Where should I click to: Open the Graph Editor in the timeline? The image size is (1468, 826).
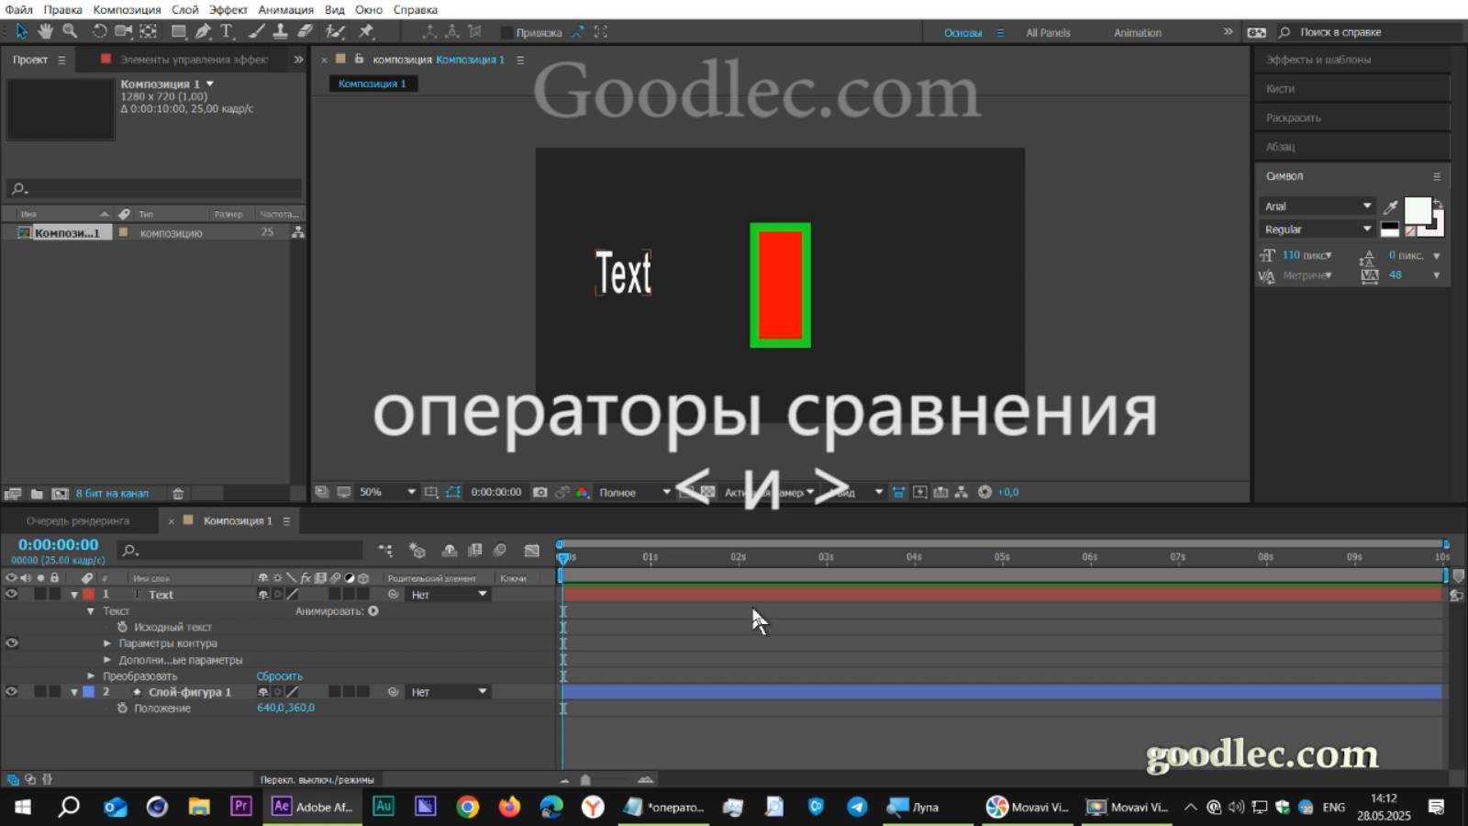[x=532, y=551]
